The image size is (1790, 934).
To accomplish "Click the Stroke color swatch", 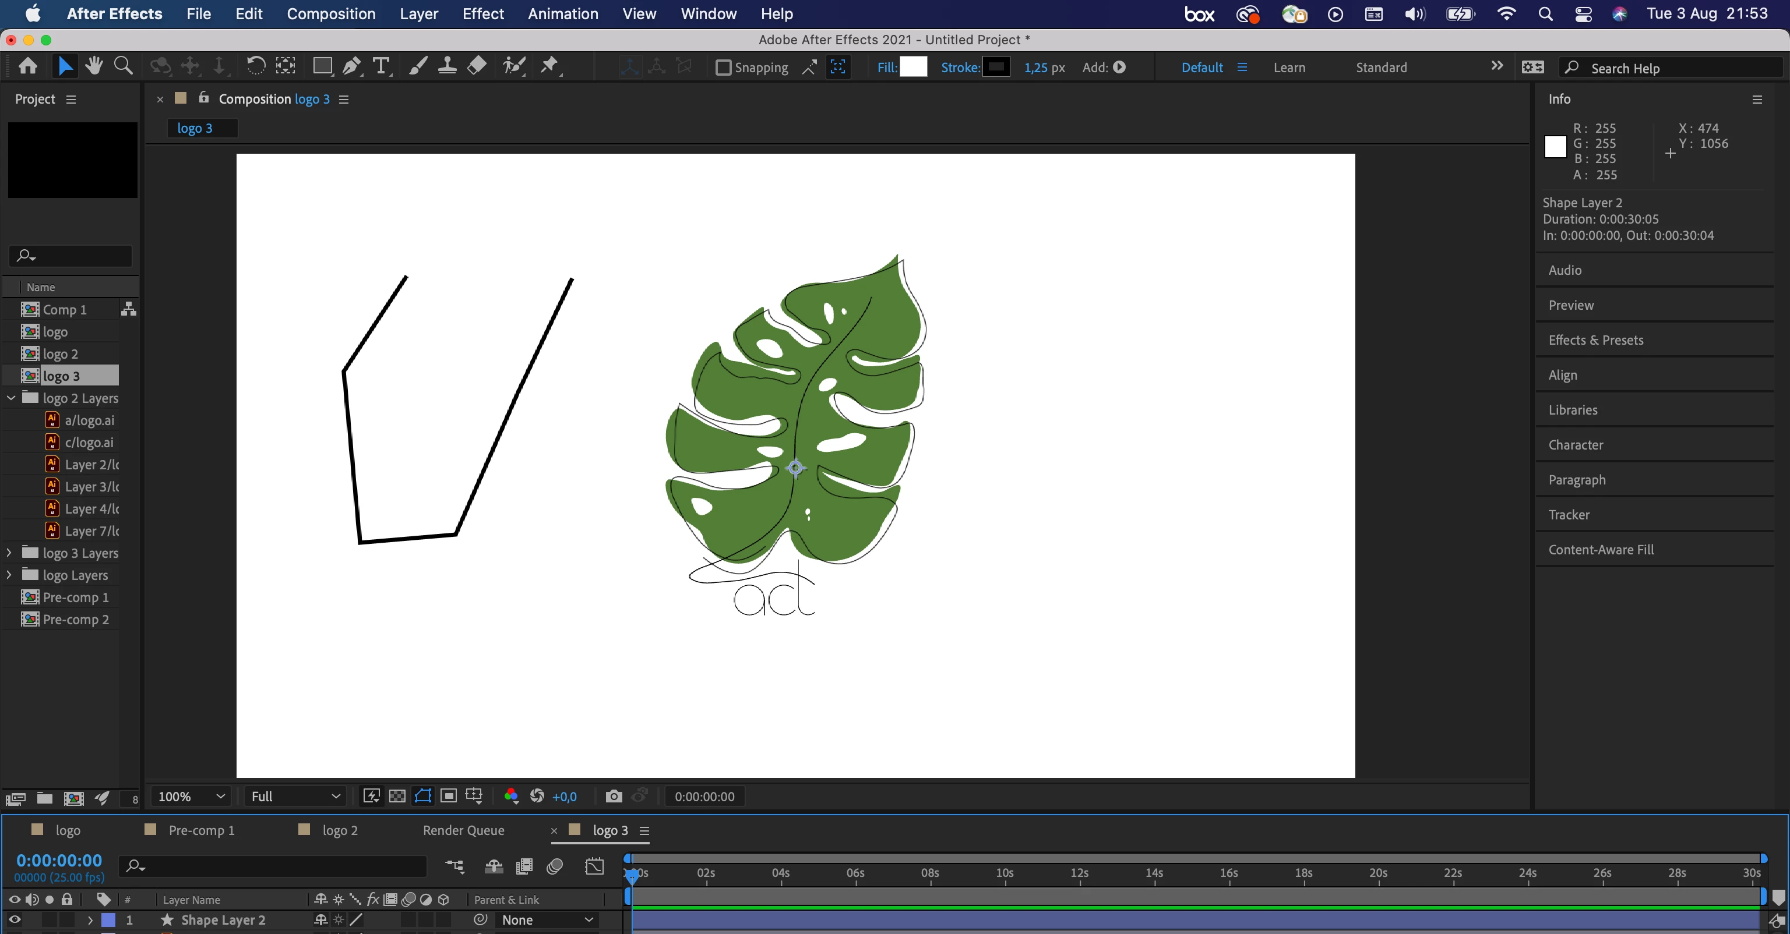I will (996, 68).
